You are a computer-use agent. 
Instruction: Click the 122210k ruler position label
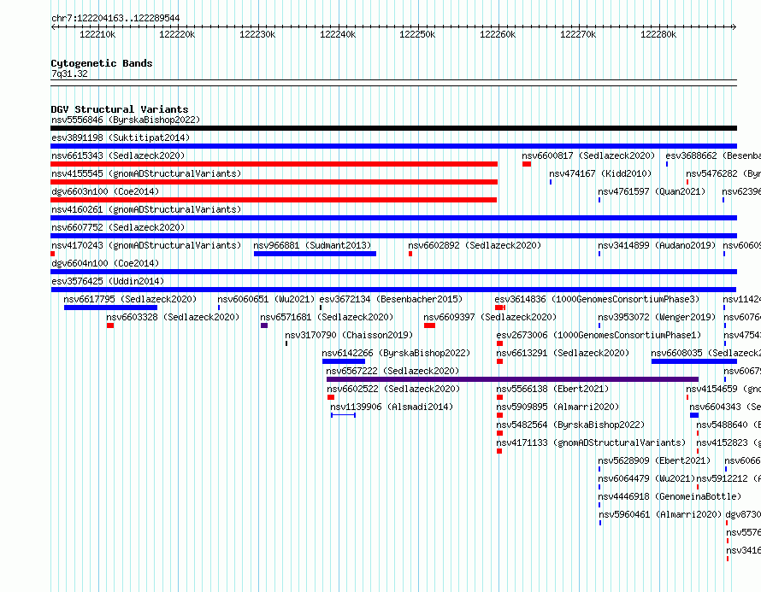tap(97, 34)
